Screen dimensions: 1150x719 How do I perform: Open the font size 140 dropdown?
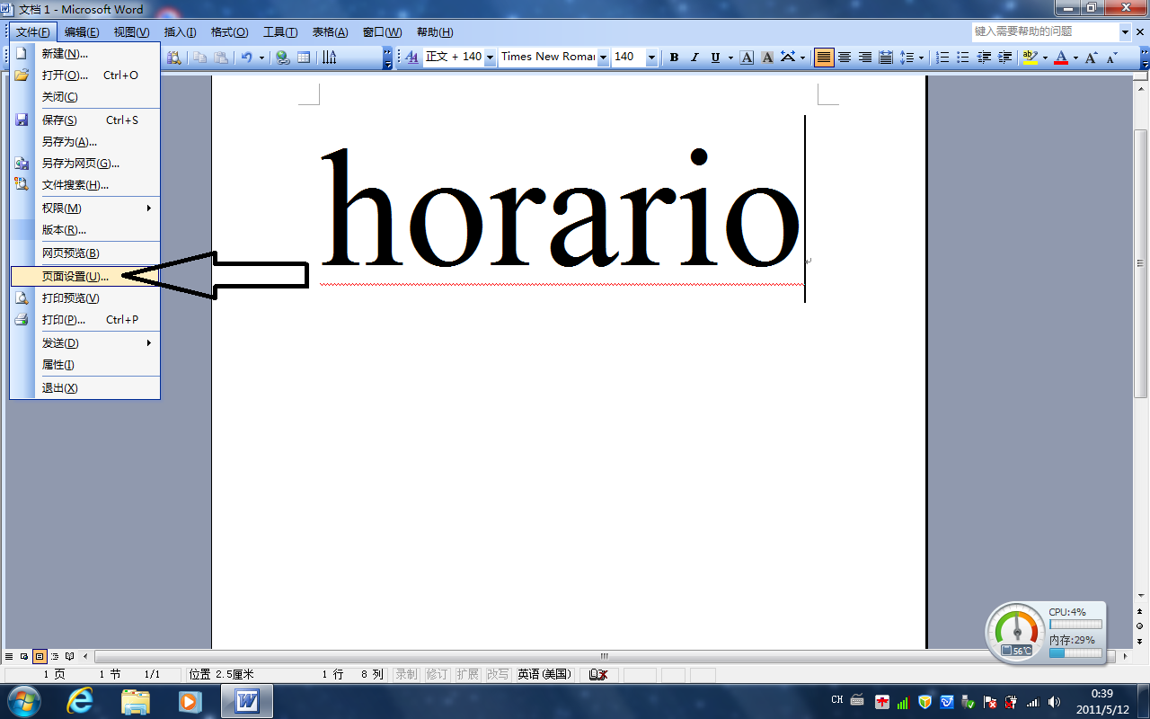tap(651, 58)
